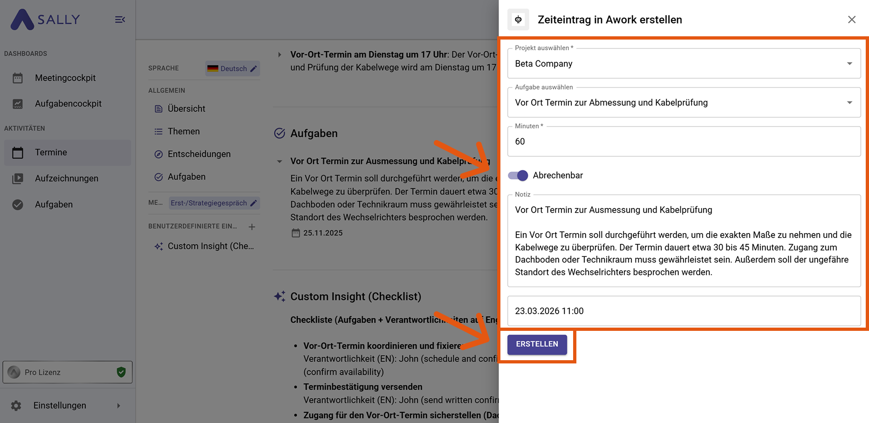869x423 pixels.
Task: Click the Meetingcockpit calendar icon
Action: [18, 78]
